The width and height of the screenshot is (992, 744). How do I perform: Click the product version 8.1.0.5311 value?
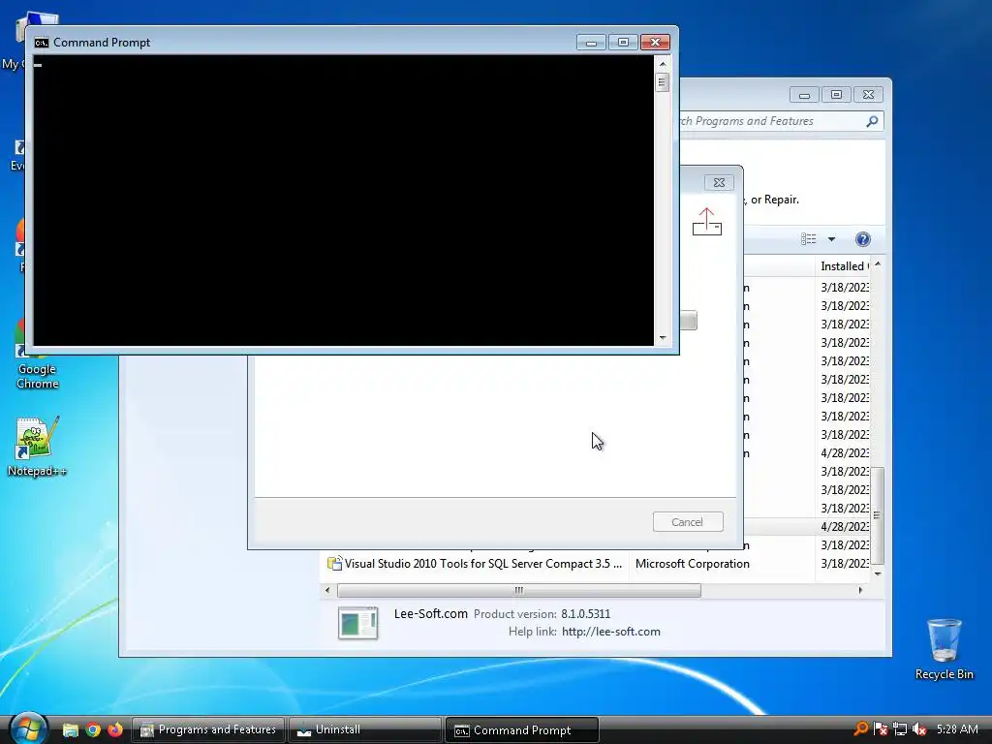(585, 614)
